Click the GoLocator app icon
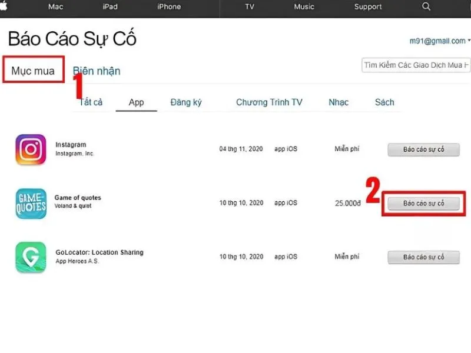471x353 pixels. [31, 257]
